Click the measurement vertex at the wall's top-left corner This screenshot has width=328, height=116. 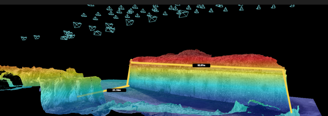point(131,61)
